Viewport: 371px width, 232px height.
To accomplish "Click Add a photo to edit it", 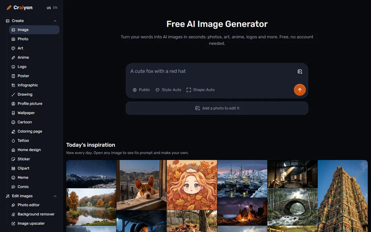I will pyautogui.click(x=217, y=108).
